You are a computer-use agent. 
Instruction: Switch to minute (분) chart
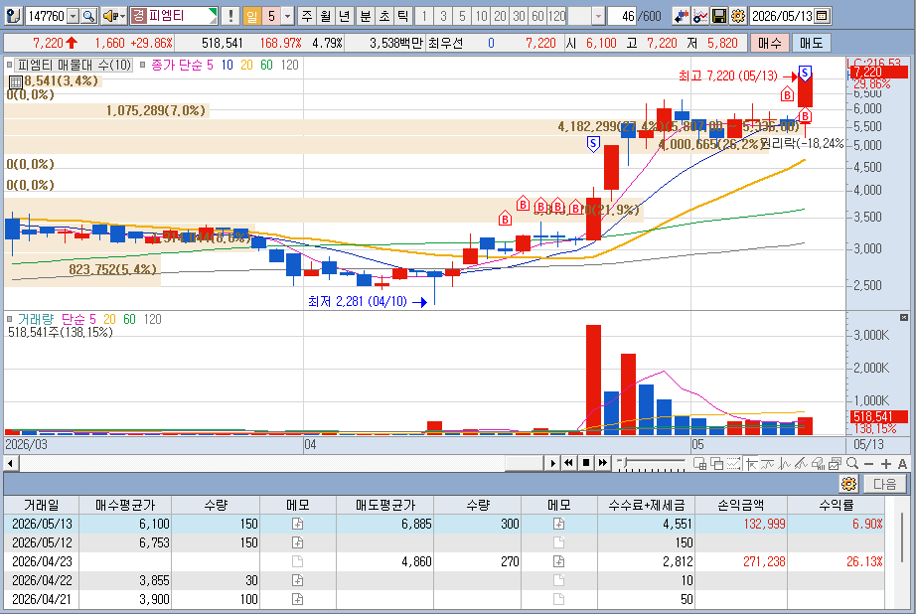[x=366, y=16]
